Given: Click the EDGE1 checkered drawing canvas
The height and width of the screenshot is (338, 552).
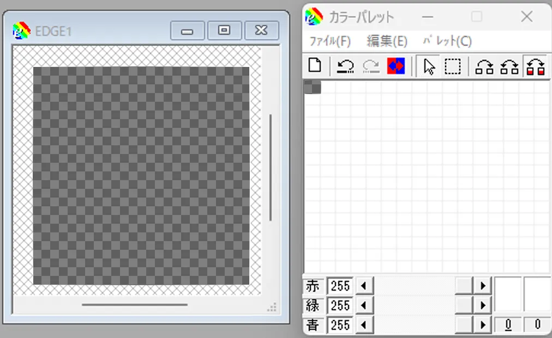Looking at the screenshot, I should (141, 176).
